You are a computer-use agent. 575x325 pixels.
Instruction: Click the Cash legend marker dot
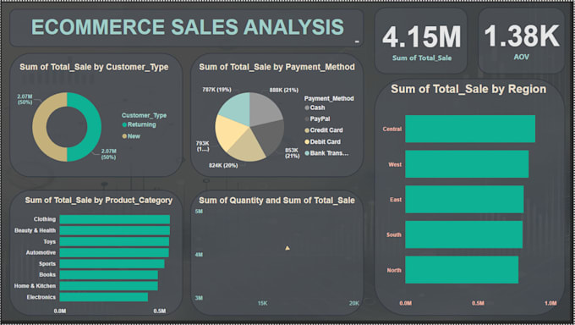307,108
